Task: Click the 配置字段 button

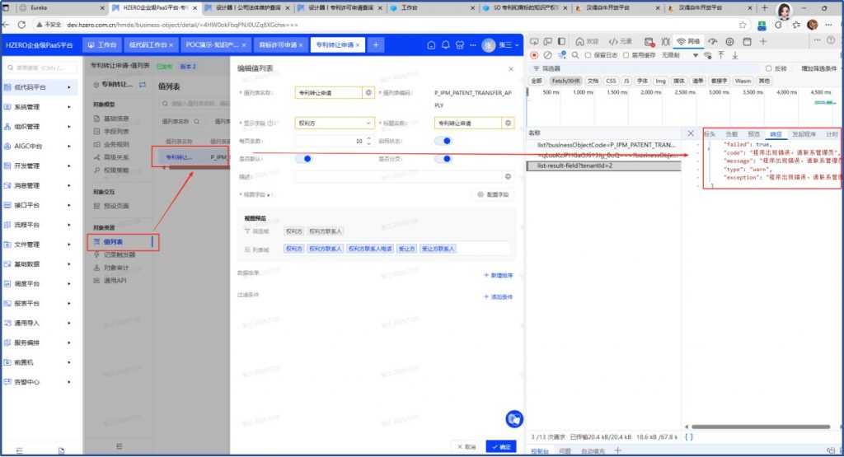Action: [x=493, y=195]
